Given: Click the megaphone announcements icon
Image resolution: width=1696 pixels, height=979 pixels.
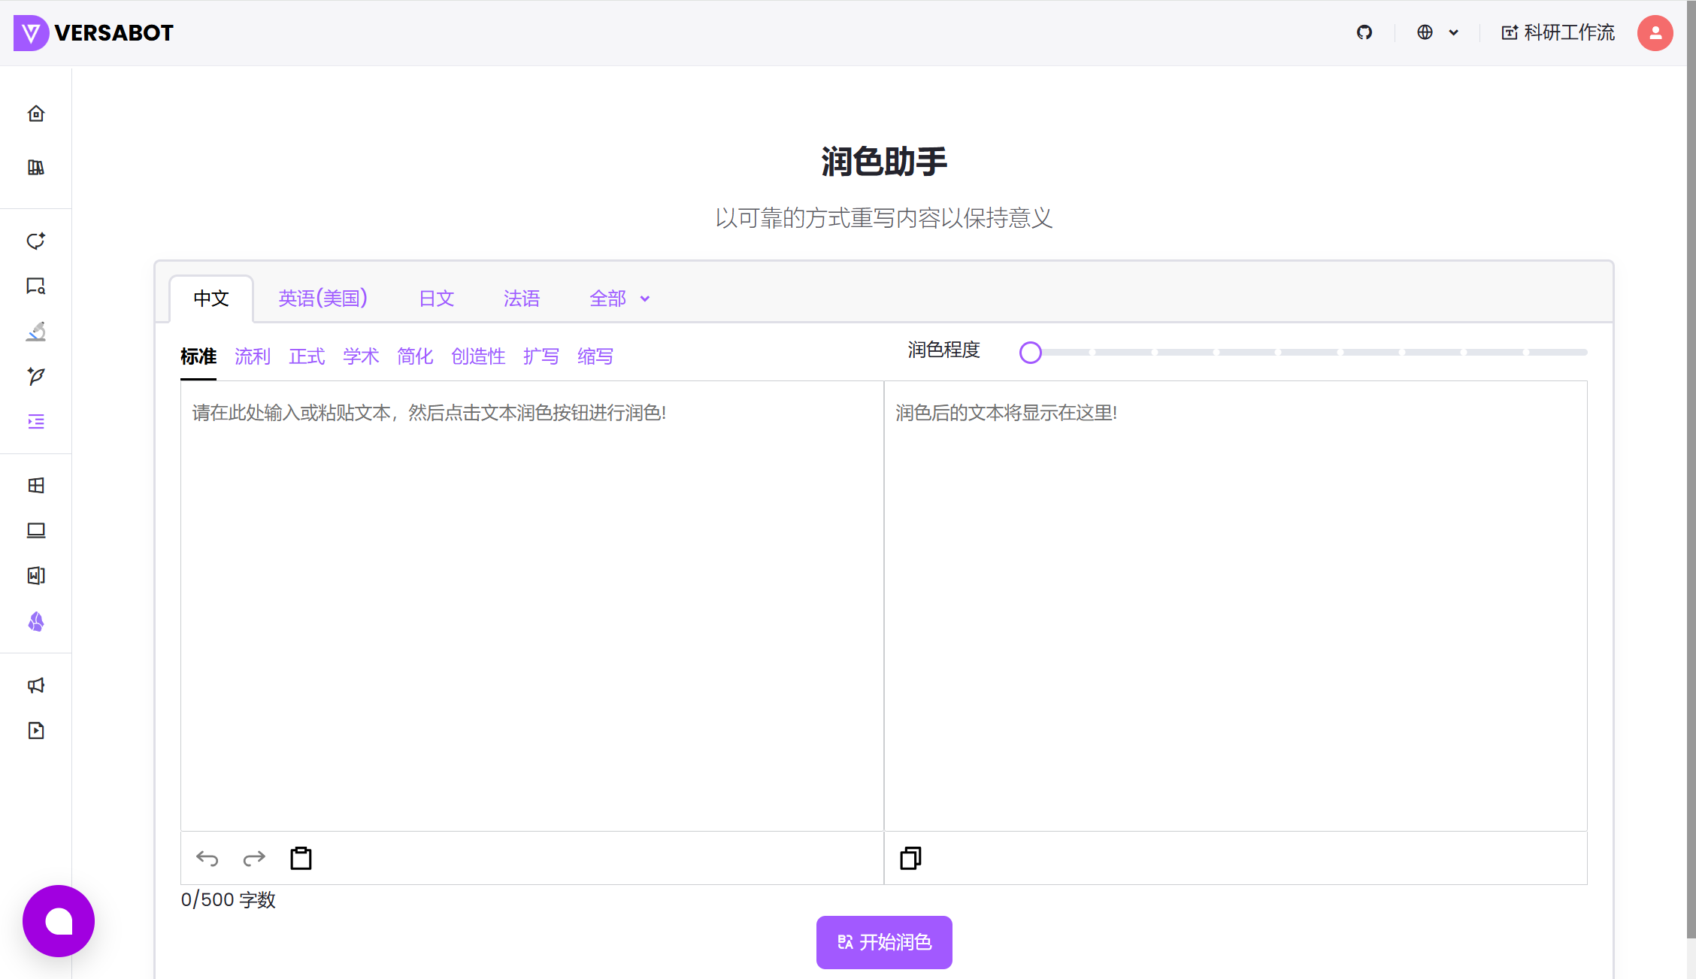Looking at the screenshot, I should (x=36, y=685).
